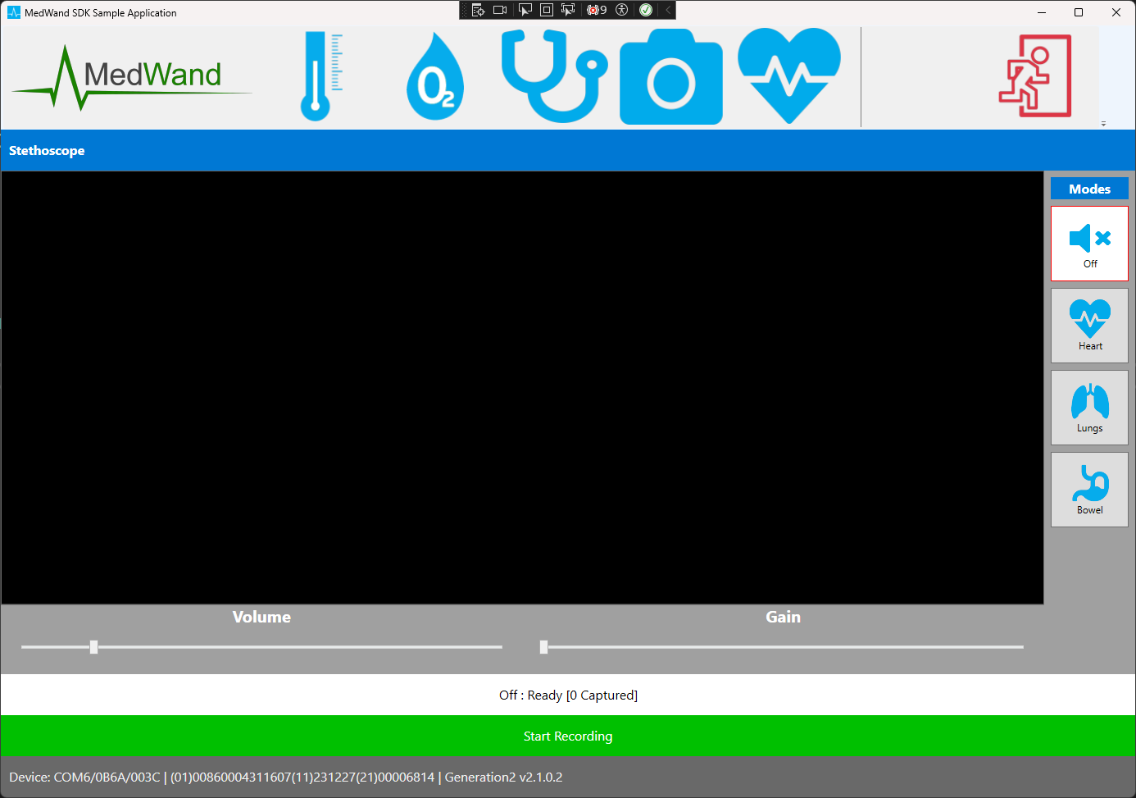
Task: Click the Start Recording button
Action: pos(568,736)
